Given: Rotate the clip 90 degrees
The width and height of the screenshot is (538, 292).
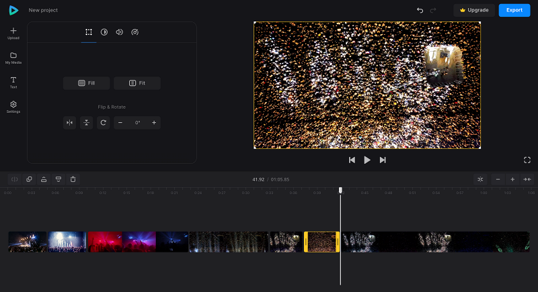Looking at the screenshot, I should point(104,123).
